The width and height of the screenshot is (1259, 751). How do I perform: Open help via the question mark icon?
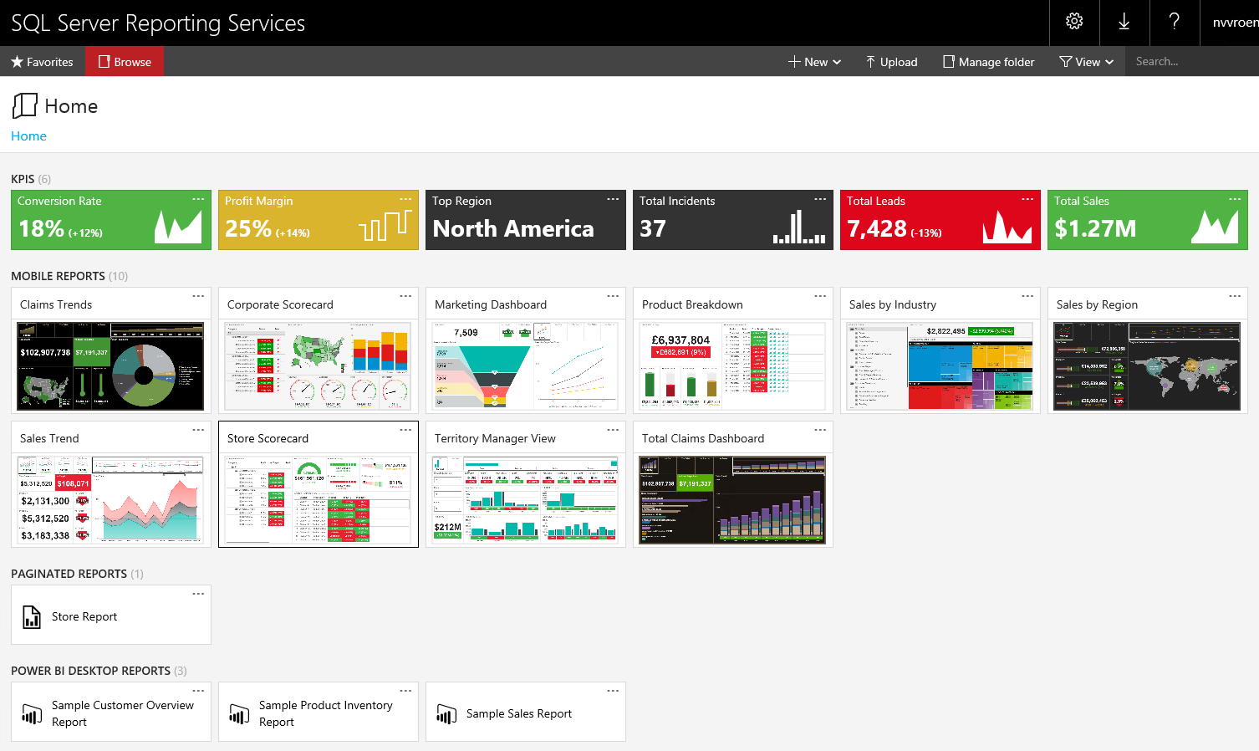point(1174,23)
